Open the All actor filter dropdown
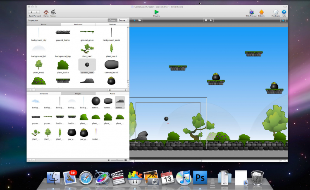 117,90
